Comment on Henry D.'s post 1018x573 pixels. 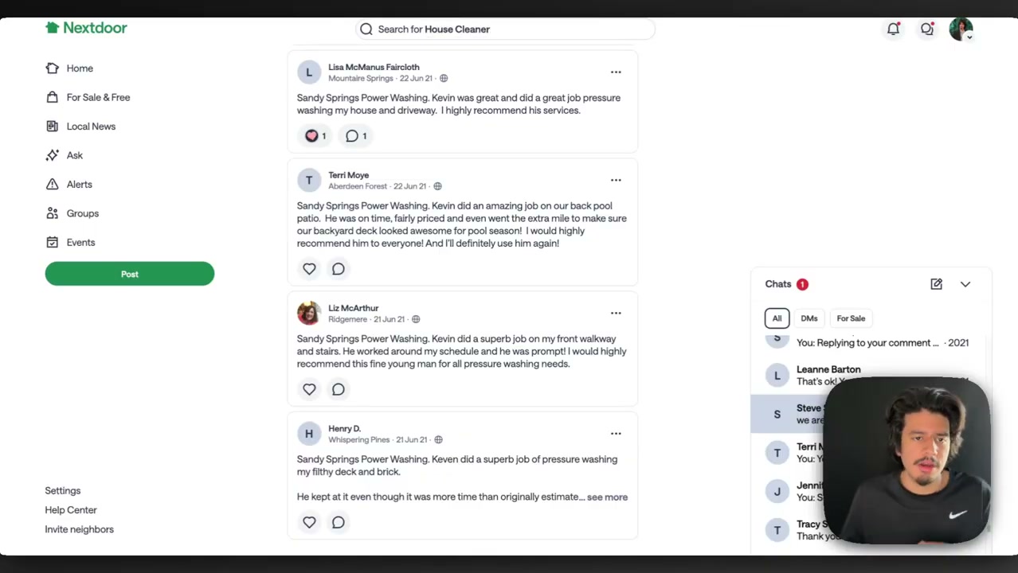coord(339,522)
